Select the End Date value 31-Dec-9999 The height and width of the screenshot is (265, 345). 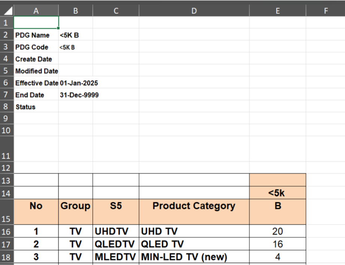click(x=79, y=95)
